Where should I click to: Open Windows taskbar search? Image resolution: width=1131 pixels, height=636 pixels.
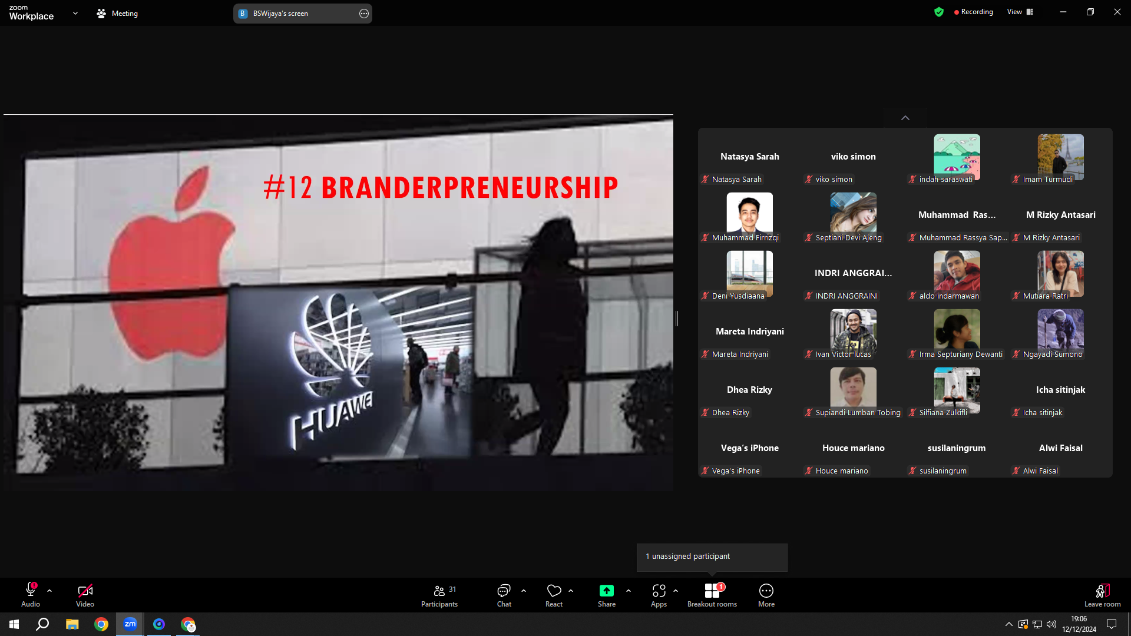42,624
